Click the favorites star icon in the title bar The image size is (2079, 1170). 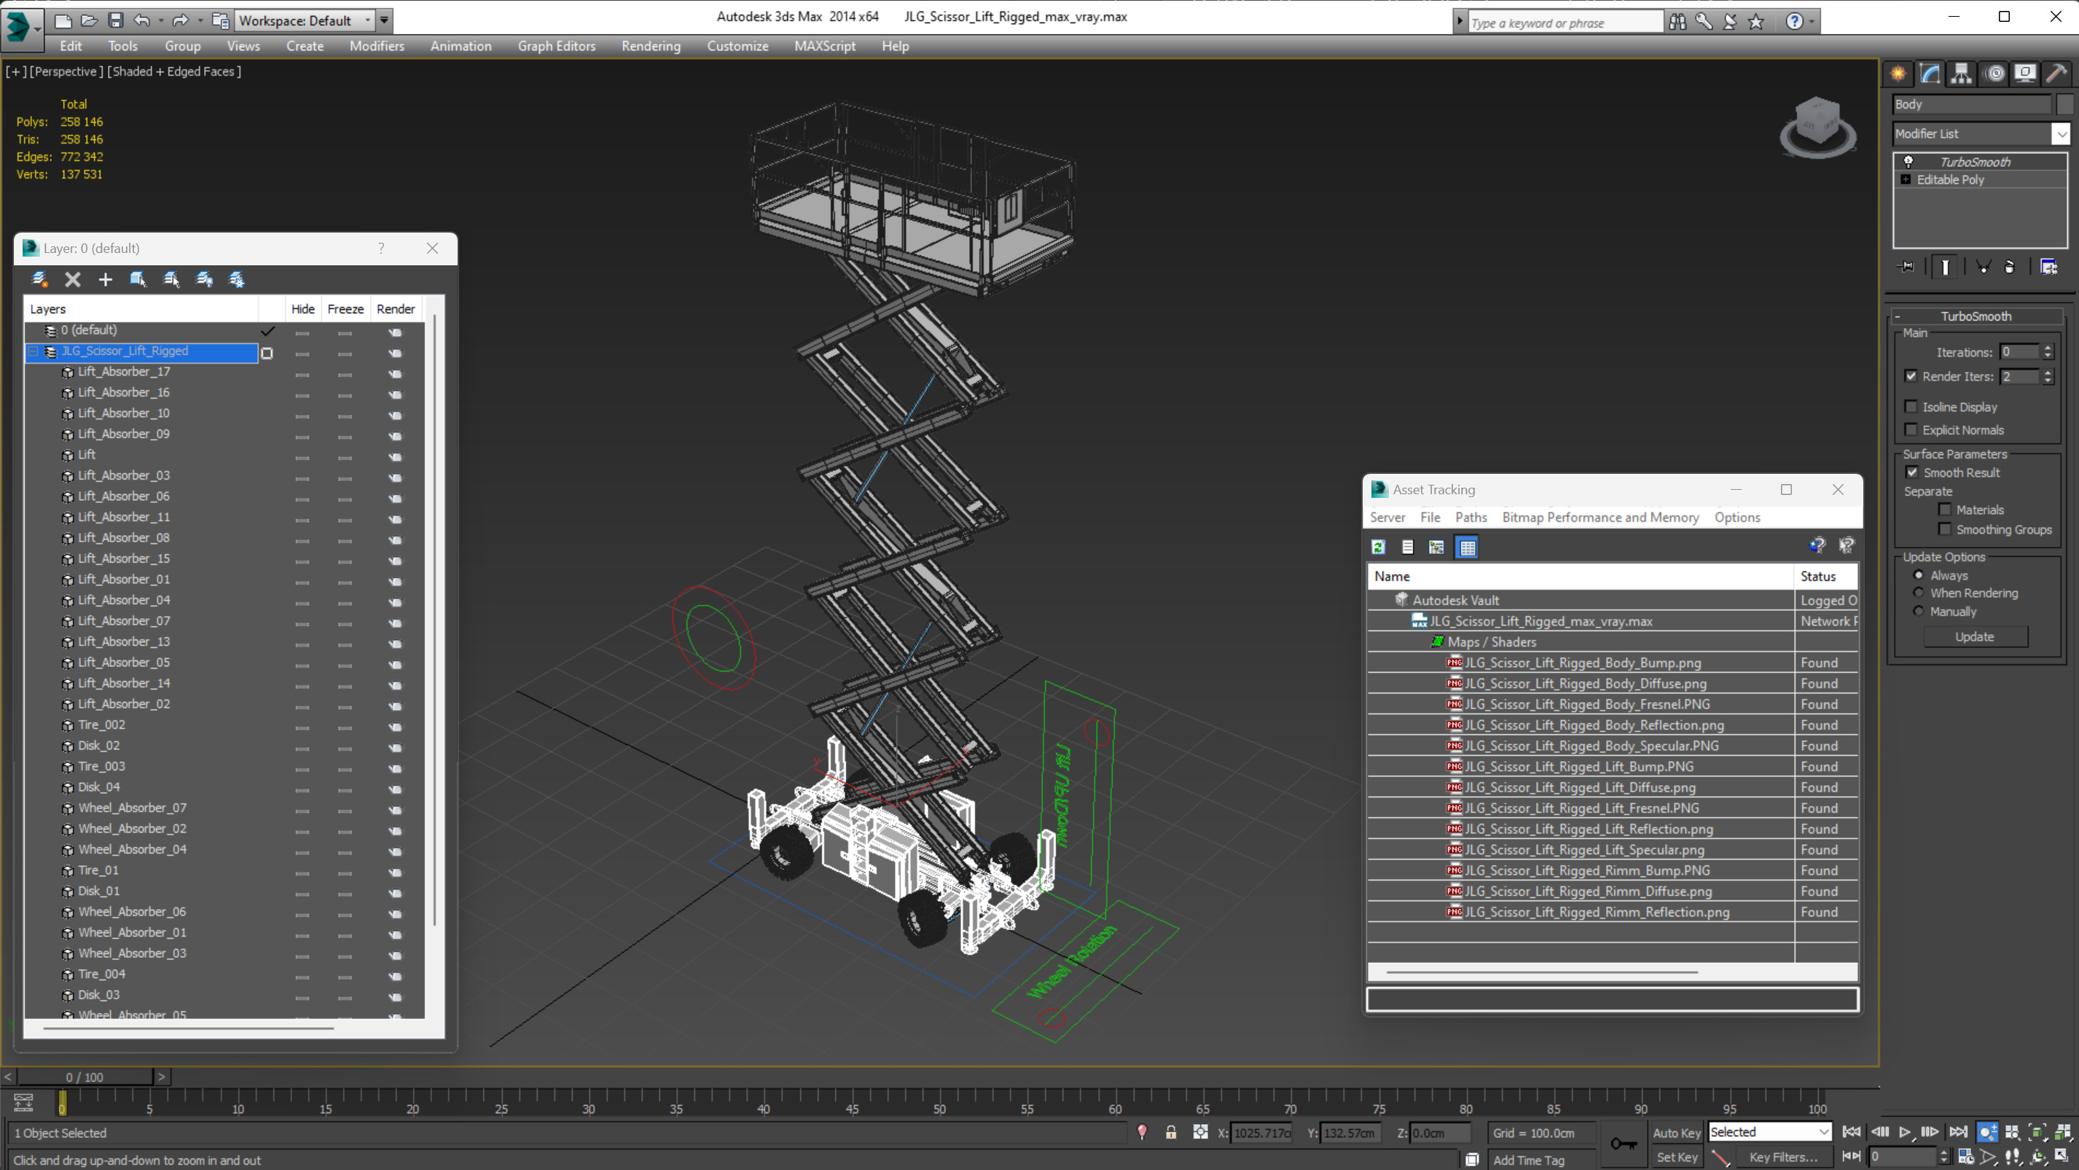1756,22
